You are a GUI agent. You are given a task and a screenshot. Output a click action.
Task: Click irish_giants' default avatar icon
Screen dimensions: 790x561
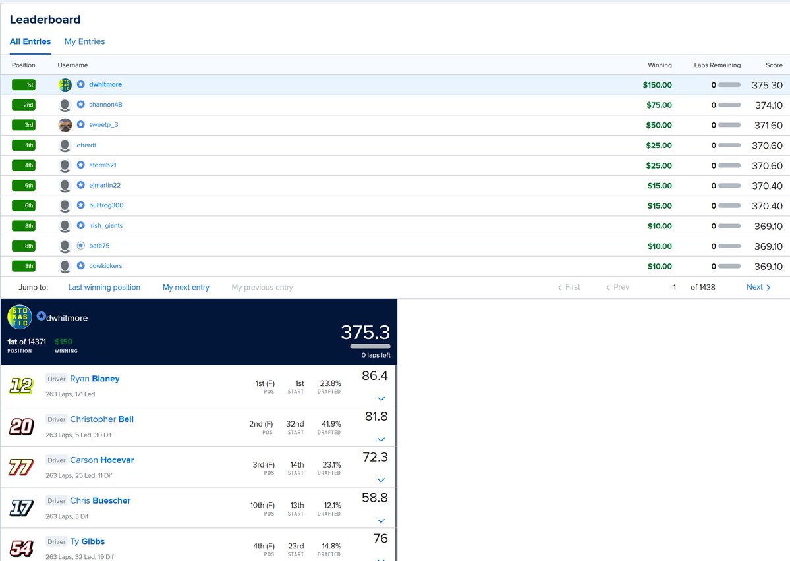(65, 226)
